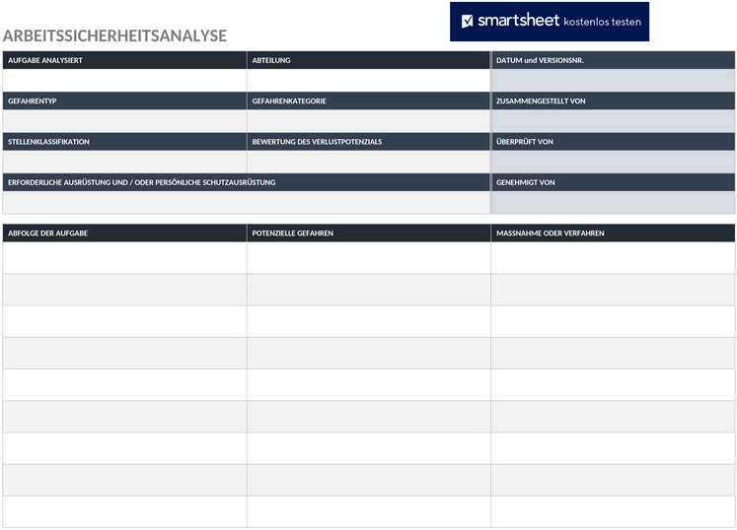Click the field under DATUM und VERSIONSNR.
Image resolution: width=737 pixels, height=530 pixels.
click(613, 80)
